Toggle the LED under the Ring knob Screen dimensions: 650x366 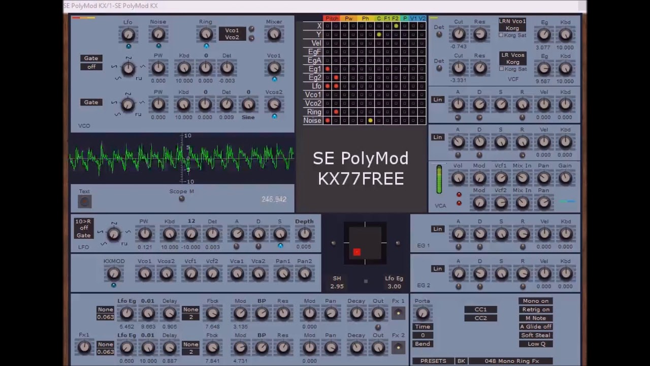[x=206, y=46]
